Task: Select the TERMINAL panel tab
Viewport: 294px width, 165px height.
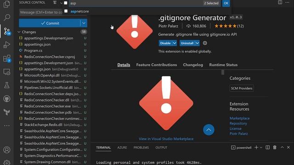Action: (x=103, y=148)
